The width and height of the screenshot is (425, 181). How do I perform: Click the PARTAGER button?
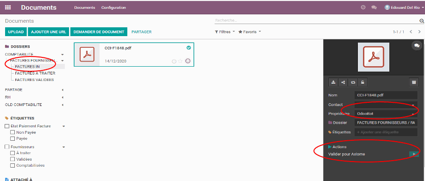142,32
